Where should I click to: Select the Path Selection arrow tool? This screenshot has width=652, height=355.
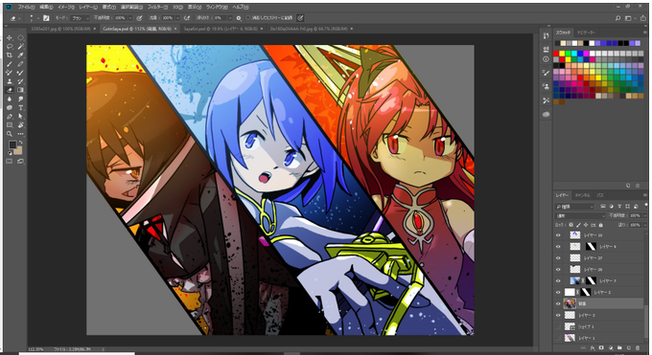pos(20,116)
